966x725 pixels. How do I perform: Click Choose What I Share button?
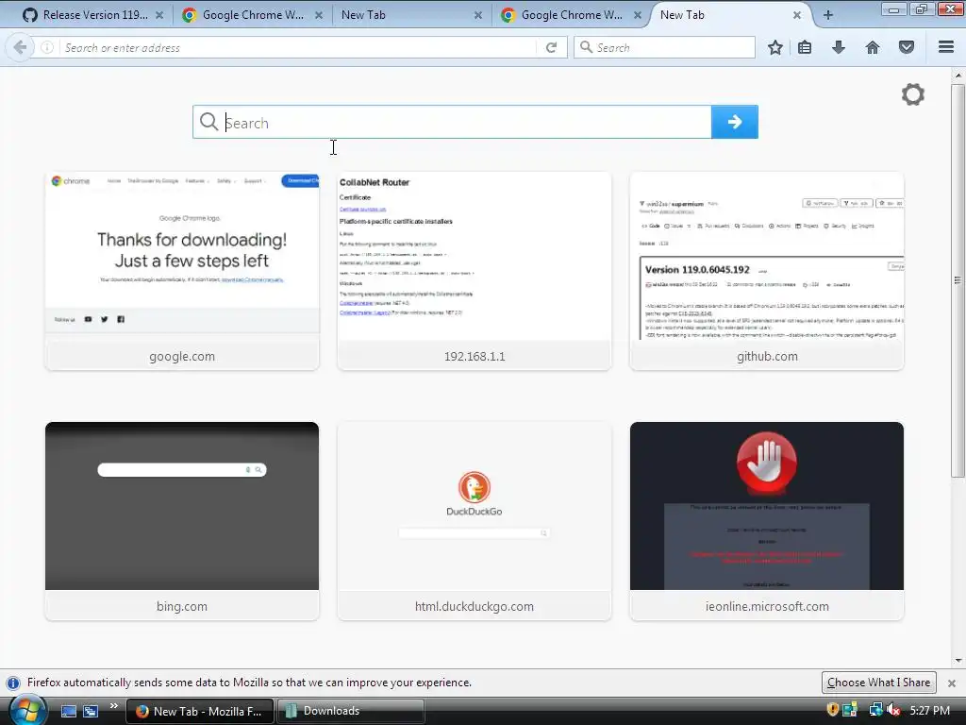coord(878,683)
